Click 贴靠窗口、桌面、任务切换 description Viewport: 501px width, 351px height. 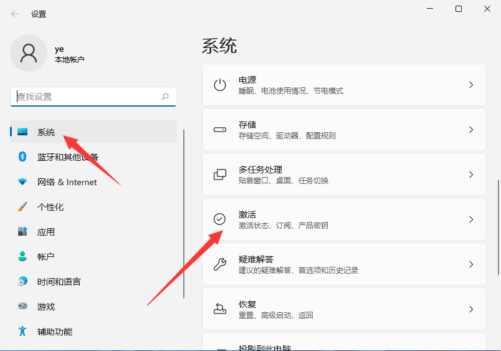[x=284, y=181]
